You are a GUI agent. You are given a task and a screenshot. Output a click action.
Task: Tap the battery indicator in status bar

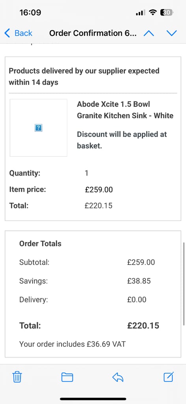(x=167, y=12)
